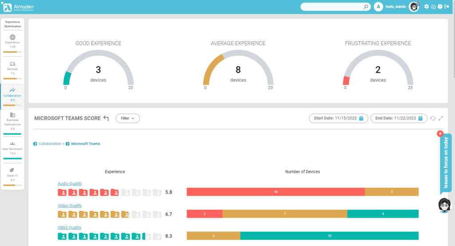
Task: Click the header search input field
Action: 332,7
